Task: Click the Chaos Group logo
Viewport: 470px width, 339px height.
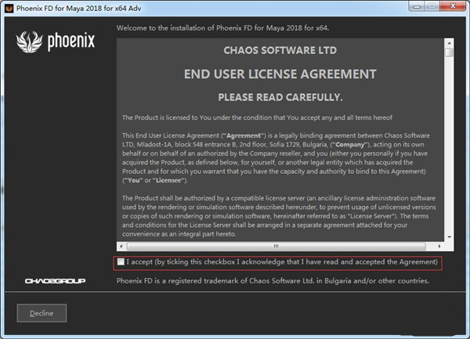Action: pyautogui.click(x=55, y=281)
